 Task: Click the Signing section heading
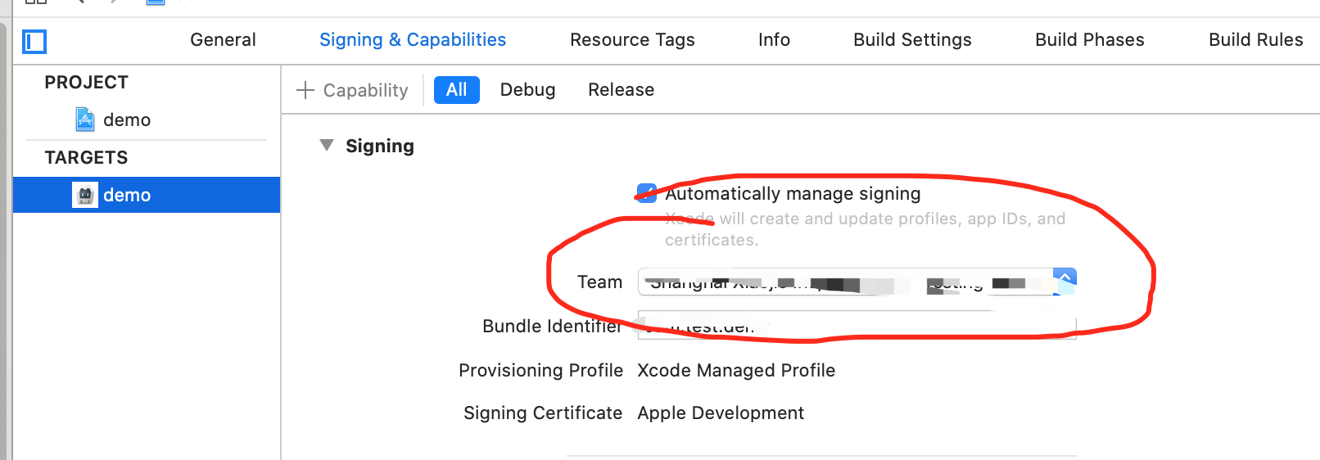[380, 147]
